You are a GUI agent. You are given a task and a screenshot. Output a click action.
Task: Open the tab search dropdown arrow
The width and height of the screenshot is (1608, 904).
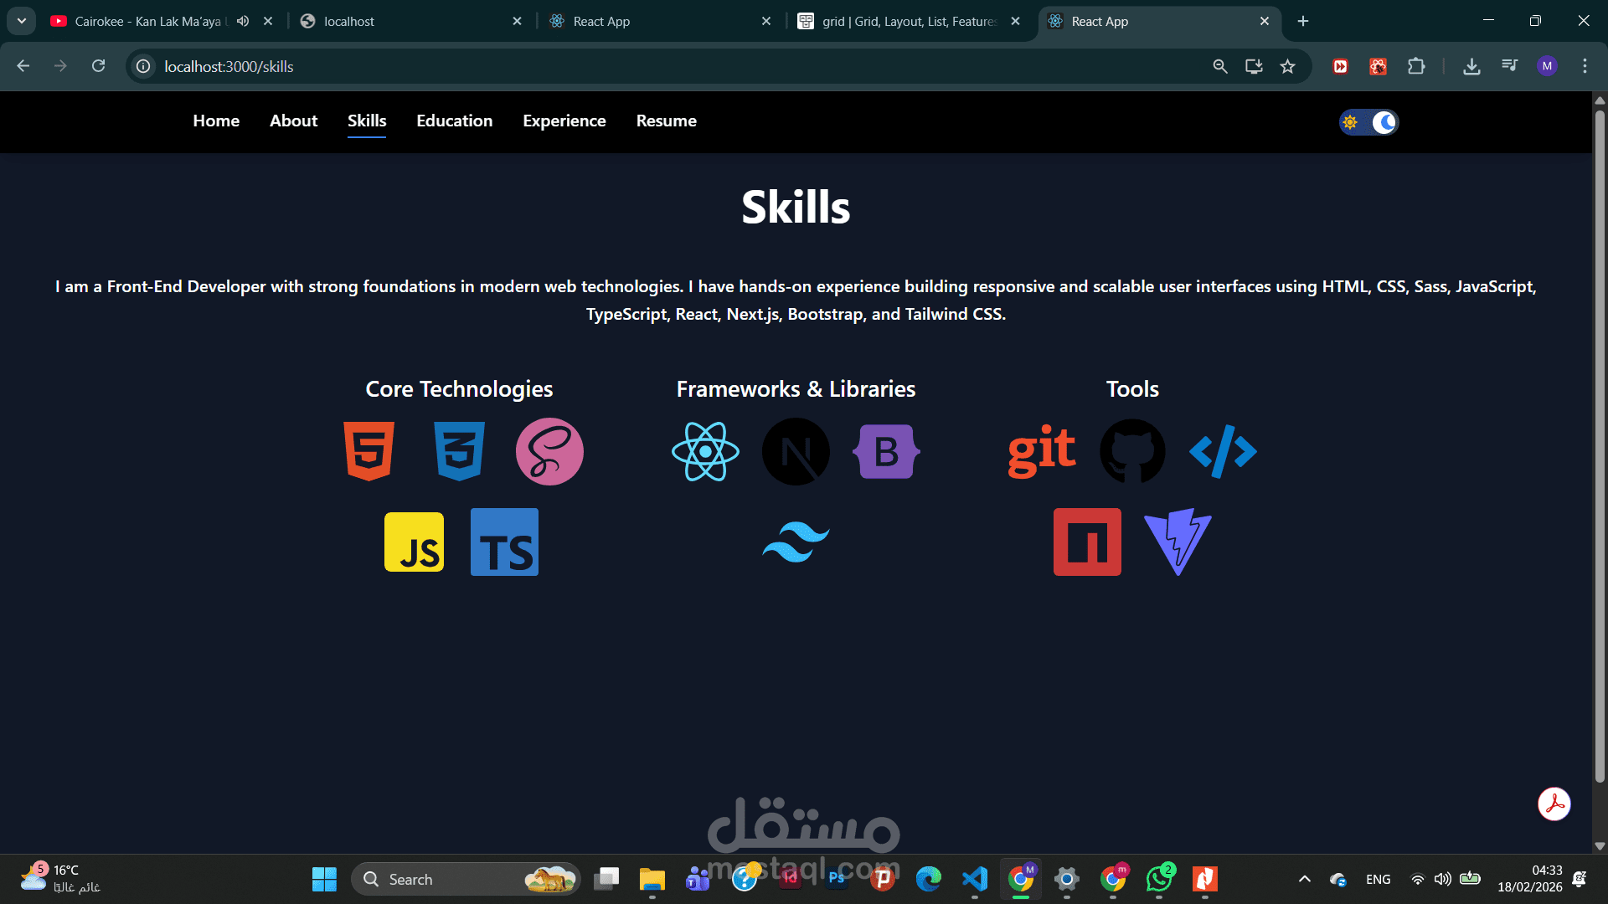coord(22,21)
